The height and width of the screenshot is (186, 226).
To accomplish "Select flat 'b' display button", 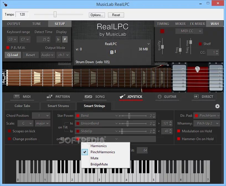I will point(58,39).
